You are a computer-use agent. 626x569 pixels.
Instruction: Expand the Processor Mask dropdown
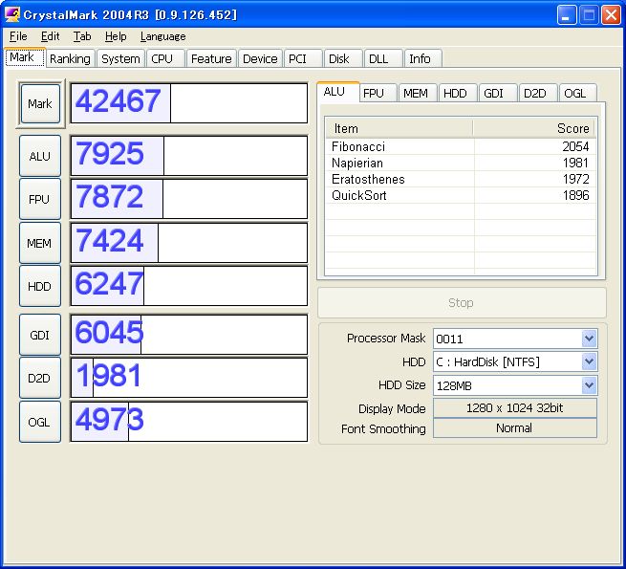click(589, 339)
